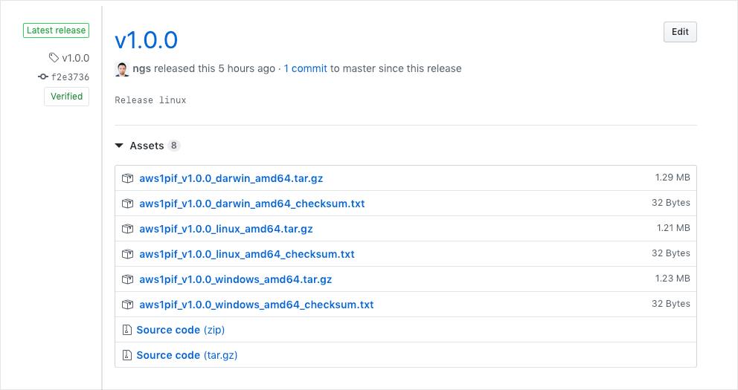Open the 1 commit link

tap(305, 68)
